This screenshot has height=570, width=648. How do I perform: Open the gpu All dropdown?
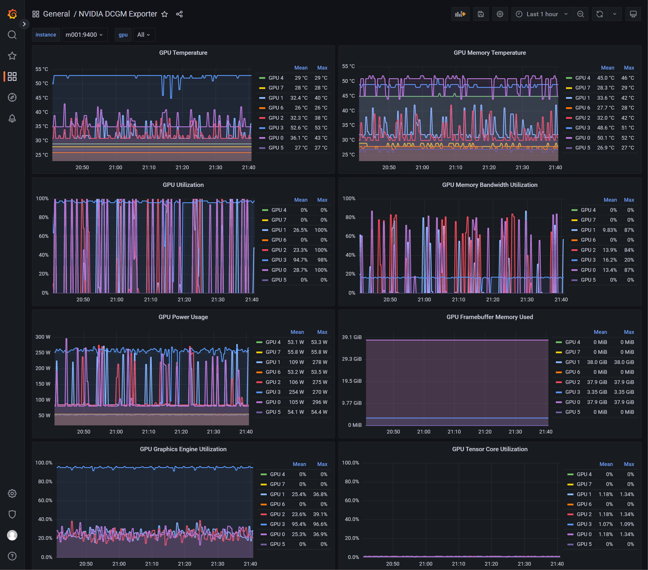tap(144, 34)
